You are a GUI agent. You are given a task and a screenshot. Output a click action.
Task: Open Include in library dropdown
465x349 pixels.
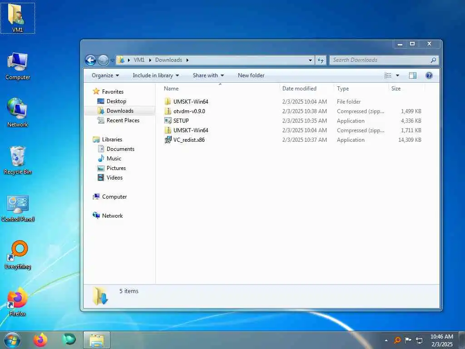pos(156,75)
